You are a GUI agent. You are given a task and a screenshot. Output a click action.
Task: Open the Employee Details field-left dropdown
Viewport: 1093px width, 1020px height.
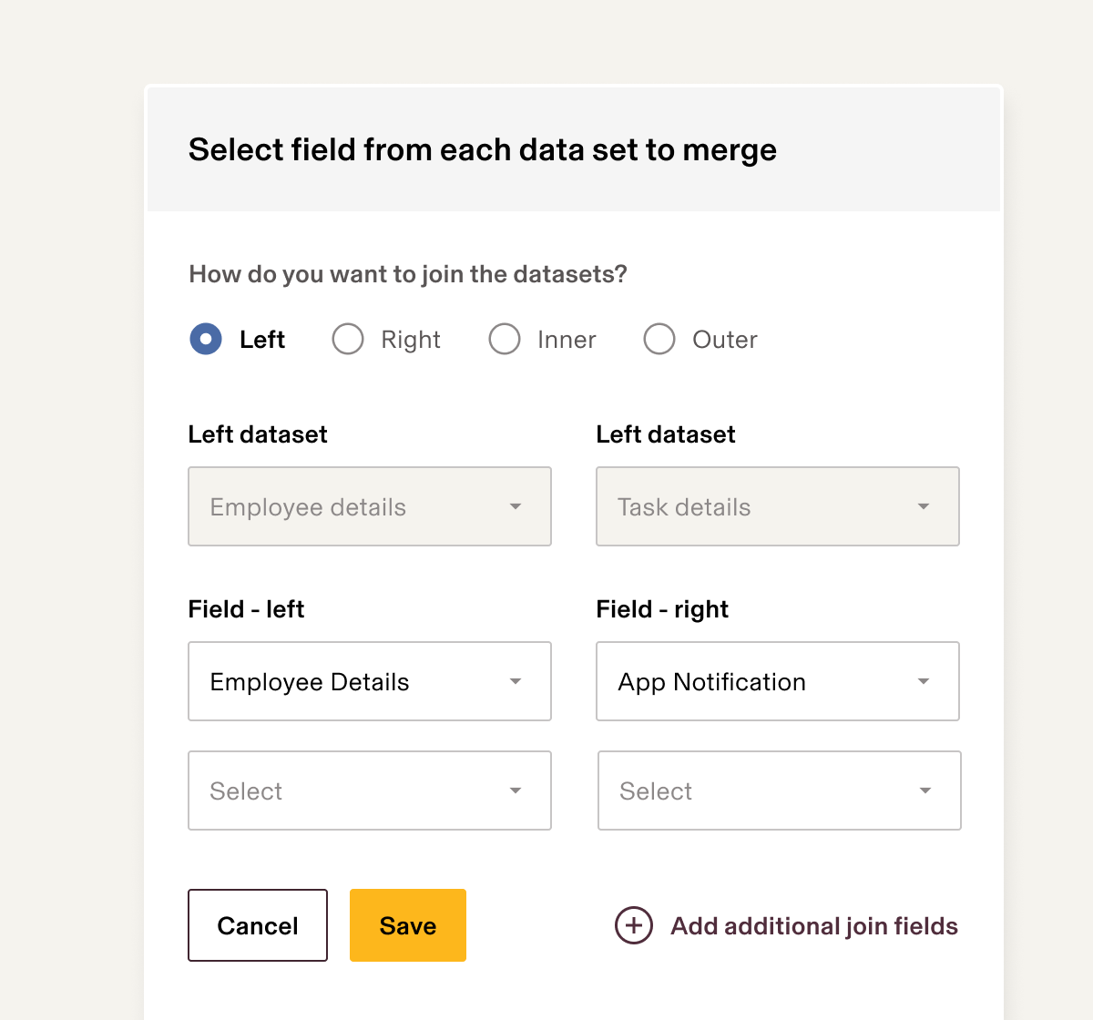355,681
